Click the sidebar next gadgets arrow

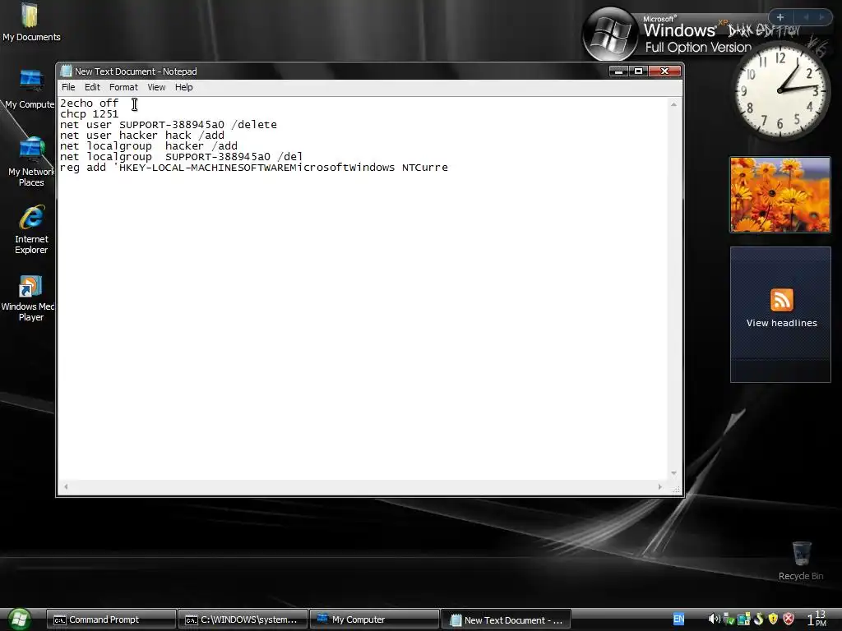point(821,17)
